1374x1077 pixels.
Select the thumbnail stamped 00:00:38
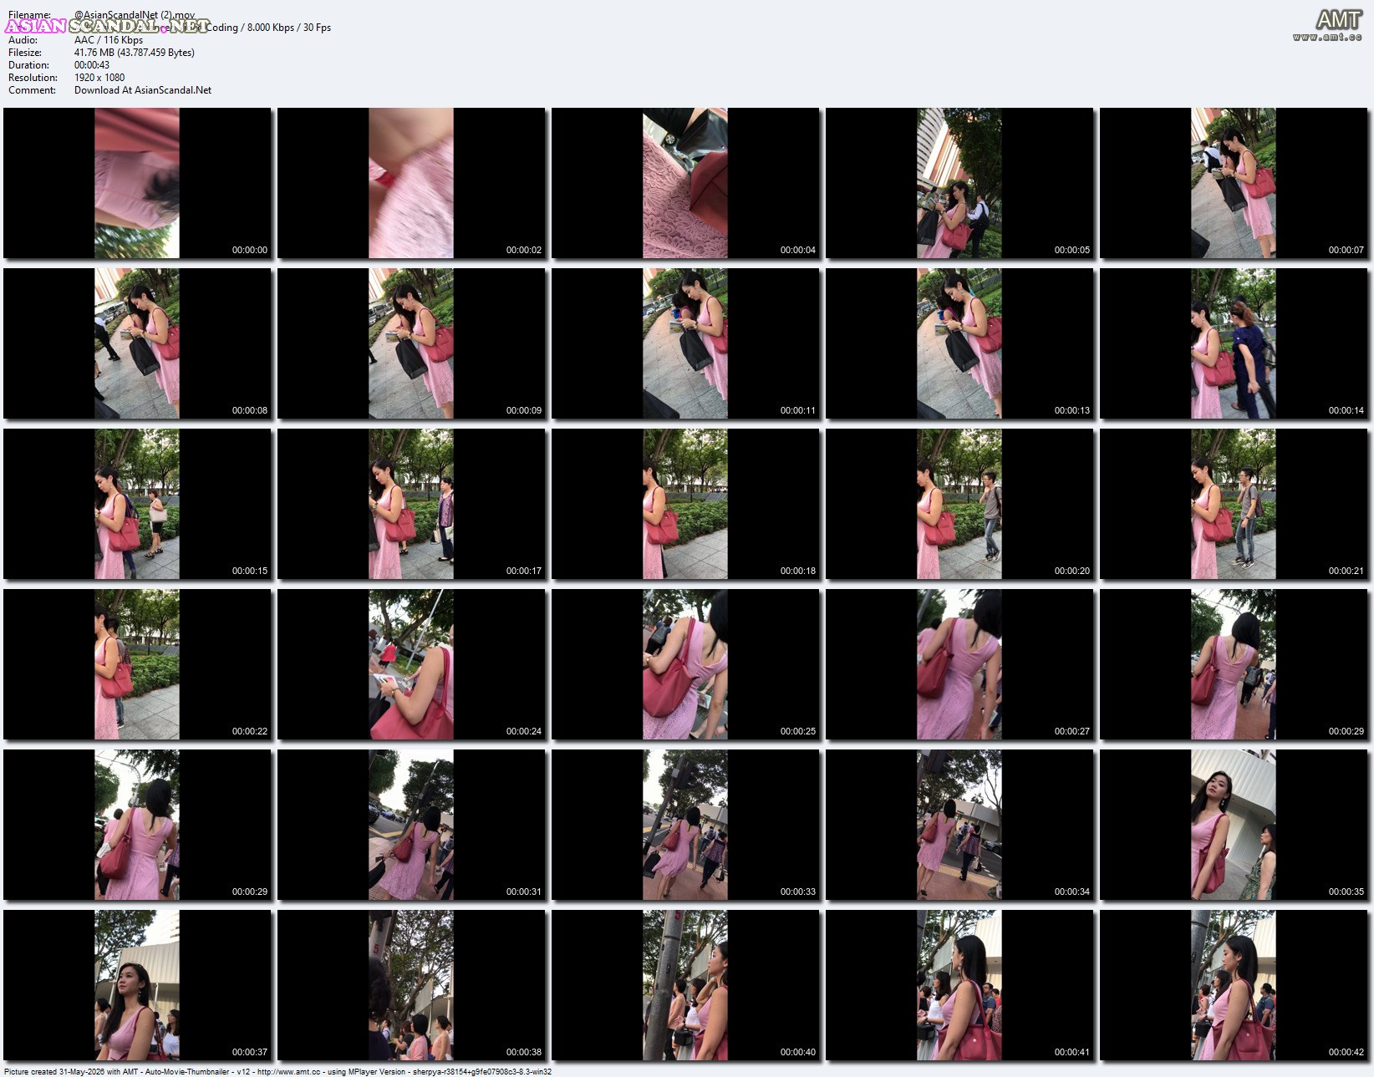click(x=411, y=985)
